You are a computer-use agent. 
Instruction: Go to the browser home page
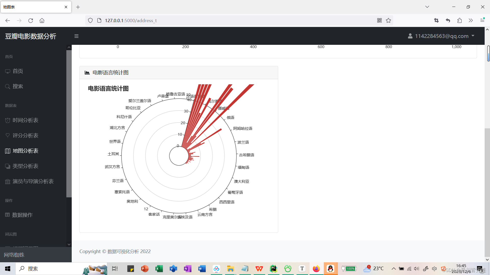[x=42, y=21]
